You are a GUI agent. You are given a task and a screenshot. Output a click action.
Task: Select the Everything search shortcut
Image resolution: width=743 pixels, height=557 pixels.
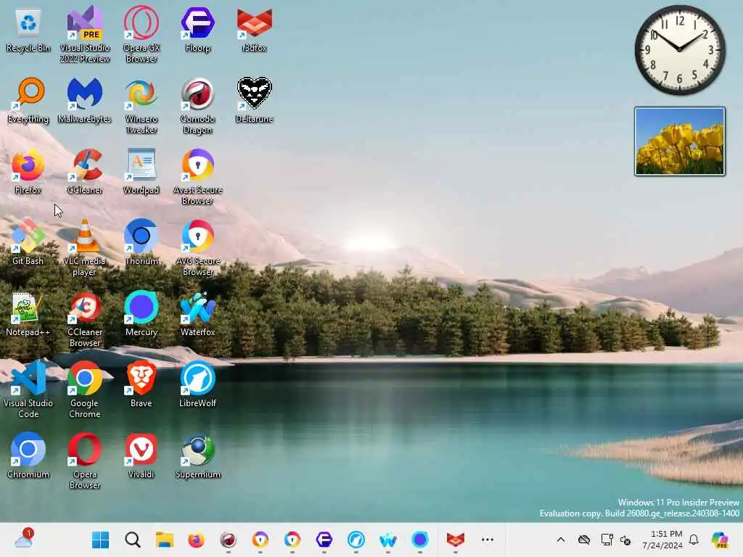[x=28, y=101]
